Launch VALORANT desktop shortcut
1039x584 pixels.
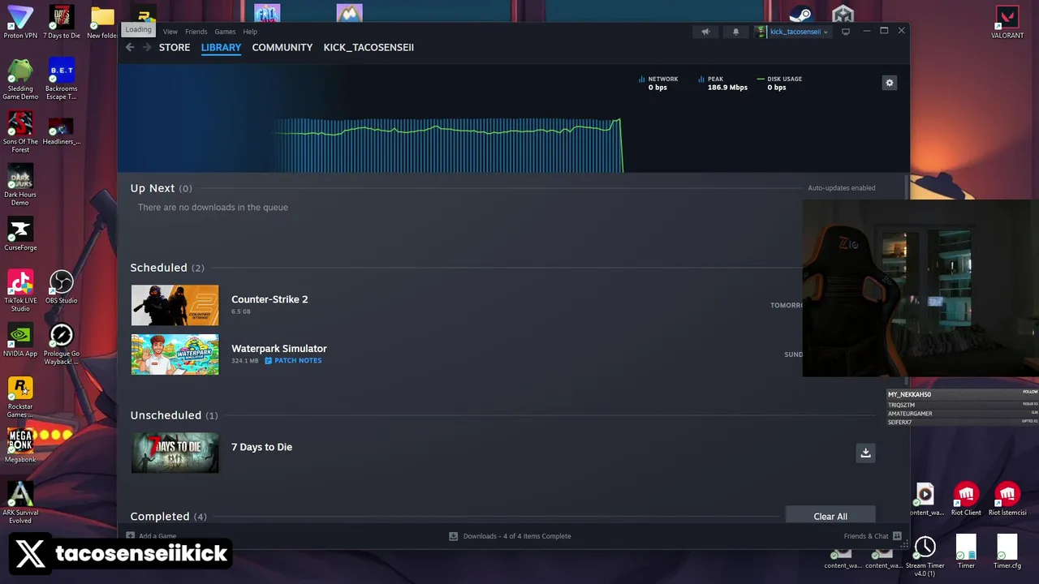click(1007, 22)
